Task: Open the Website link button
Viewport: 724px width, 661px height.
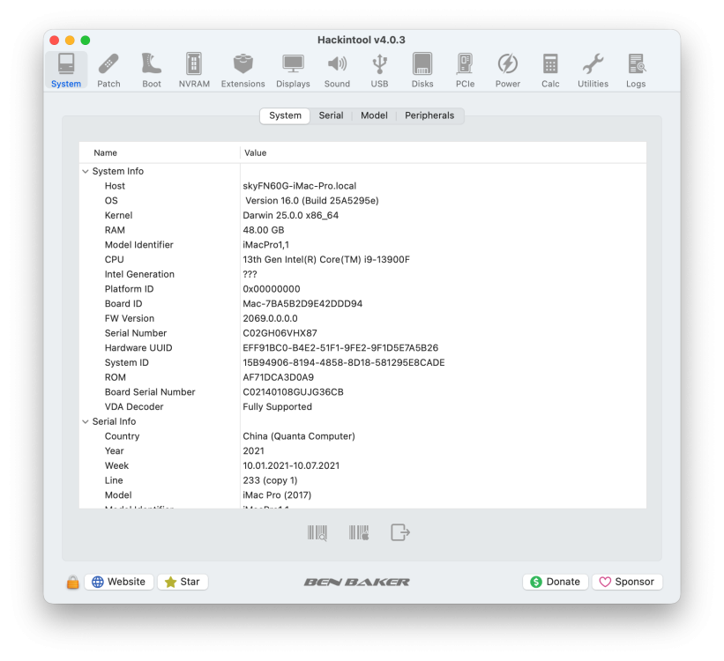Action: click(119, 582)
